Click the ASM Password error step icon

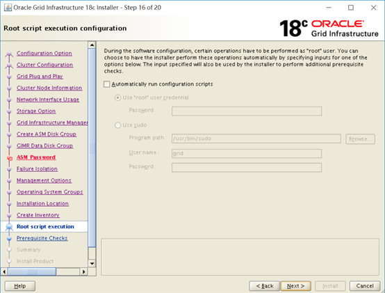pyautogui.click(x=10, y=159)
